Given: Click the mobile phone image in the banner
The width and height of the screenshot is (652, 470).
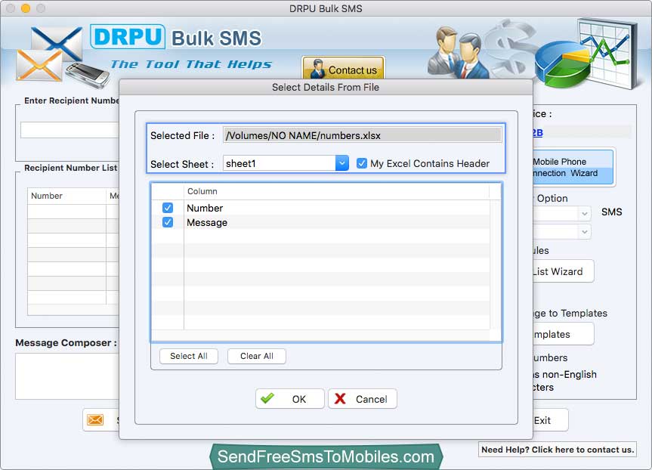Looking at the screenshot, I should coord(88,75).
